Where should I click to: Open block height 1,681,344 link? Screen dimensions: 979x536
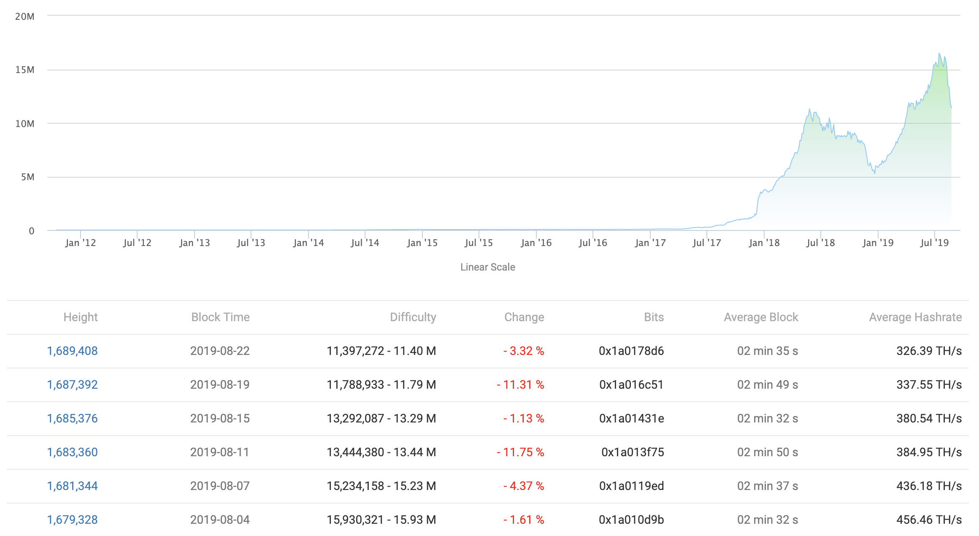click(72, 486)
